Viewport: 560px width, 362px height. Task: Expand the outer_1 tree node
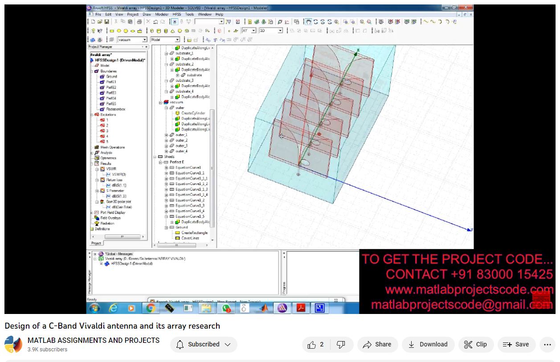166,135
